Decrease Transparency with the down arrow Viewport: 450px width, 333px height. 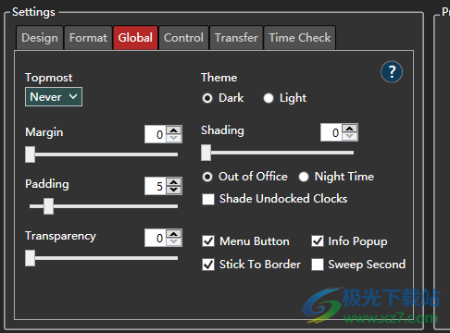tap(174, 241)
